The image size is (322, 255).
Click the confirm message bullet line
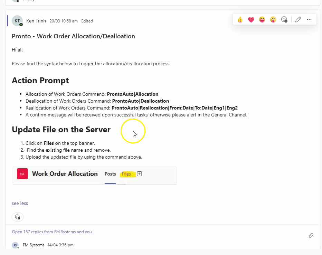136,115
